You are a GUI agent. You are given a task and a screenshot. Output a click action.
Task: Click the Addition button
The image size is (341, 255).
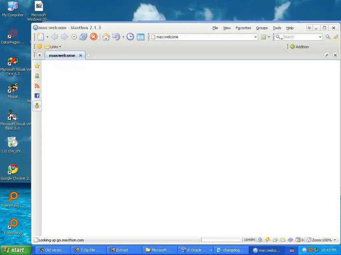click(299, 47)
